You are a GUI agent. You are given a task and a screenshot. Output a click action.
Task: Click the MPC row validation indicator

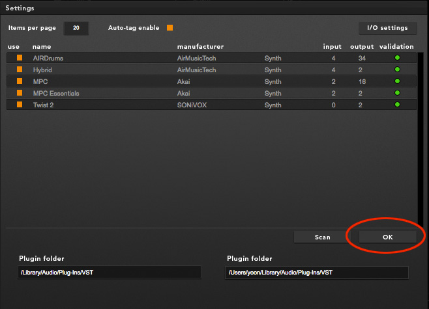pos(397,81)
